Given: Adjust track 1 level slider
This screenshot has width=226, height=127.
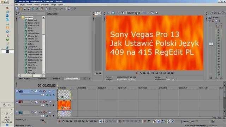Looking at the screenshot, I should tap(43, 95).
